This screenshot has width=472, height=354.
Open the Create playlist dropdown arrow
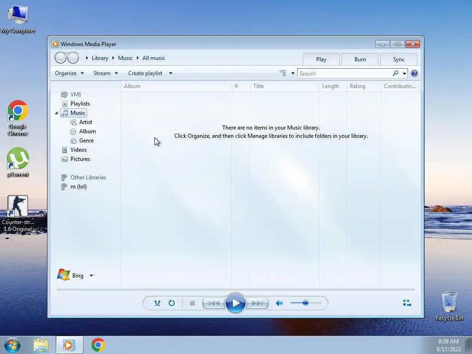(171, 73)
